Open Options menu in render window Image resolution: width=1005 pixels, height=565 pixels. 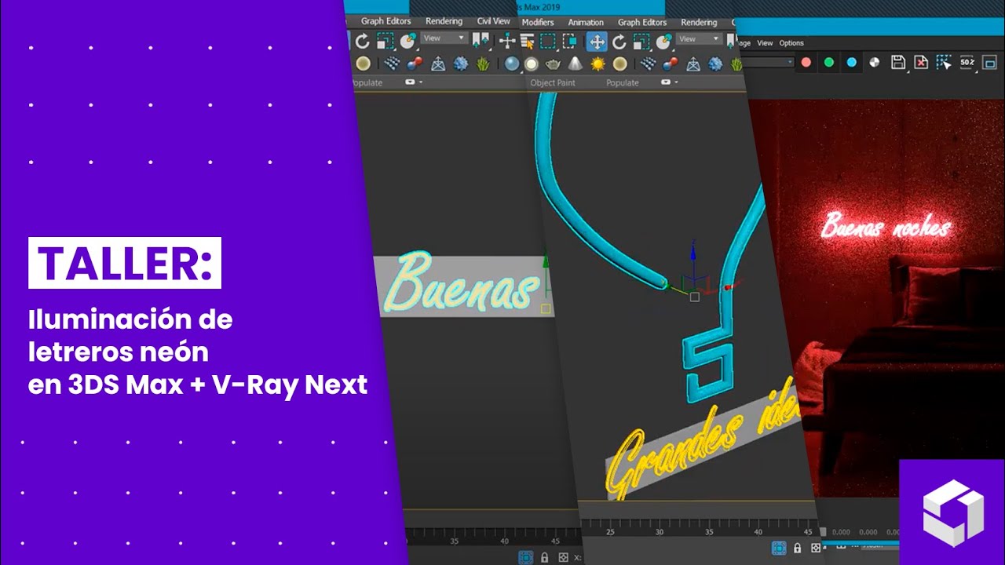pyautogui.click(x=791, y=43)
